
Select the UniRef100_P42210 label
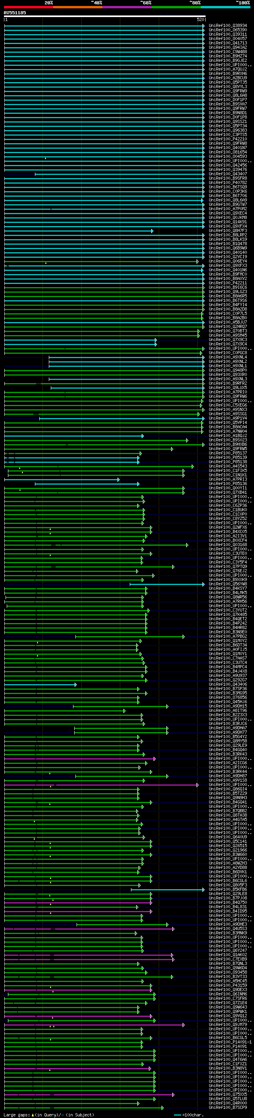[x=227, y=139]
